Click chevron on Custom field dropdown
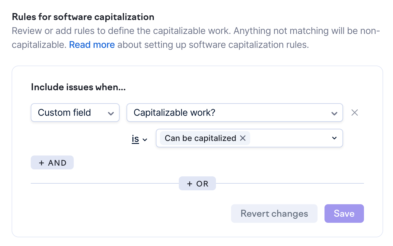The height and width of the screenshot is (246, 393). coord(111,113)
